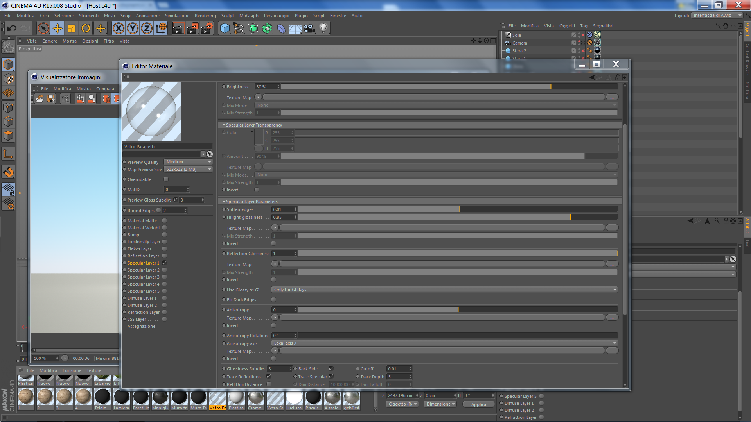Click the Camera object icon in toolbar

click(x=309, y=28)
